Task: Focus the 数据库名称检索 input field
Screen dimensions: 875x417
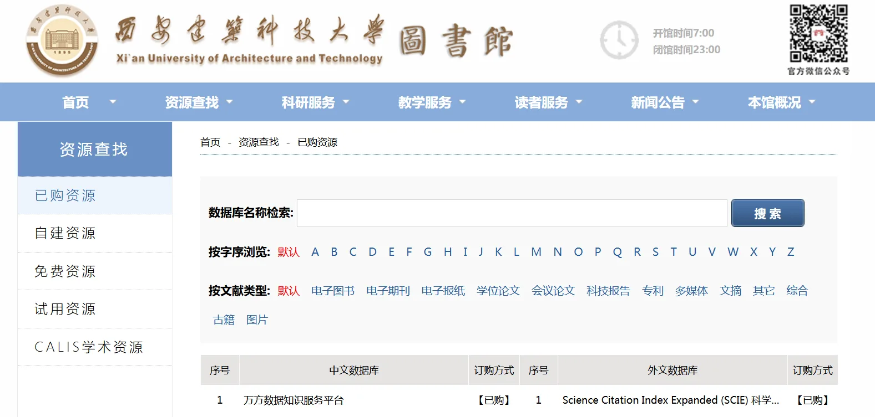Action: pyautogui.click(x=512, y=213)
